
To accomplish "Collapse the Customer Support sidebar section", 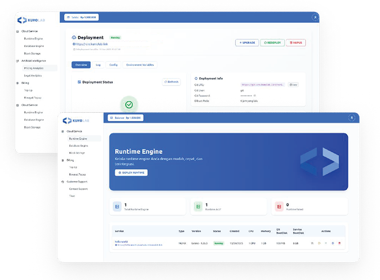I will tap(76, 181).
